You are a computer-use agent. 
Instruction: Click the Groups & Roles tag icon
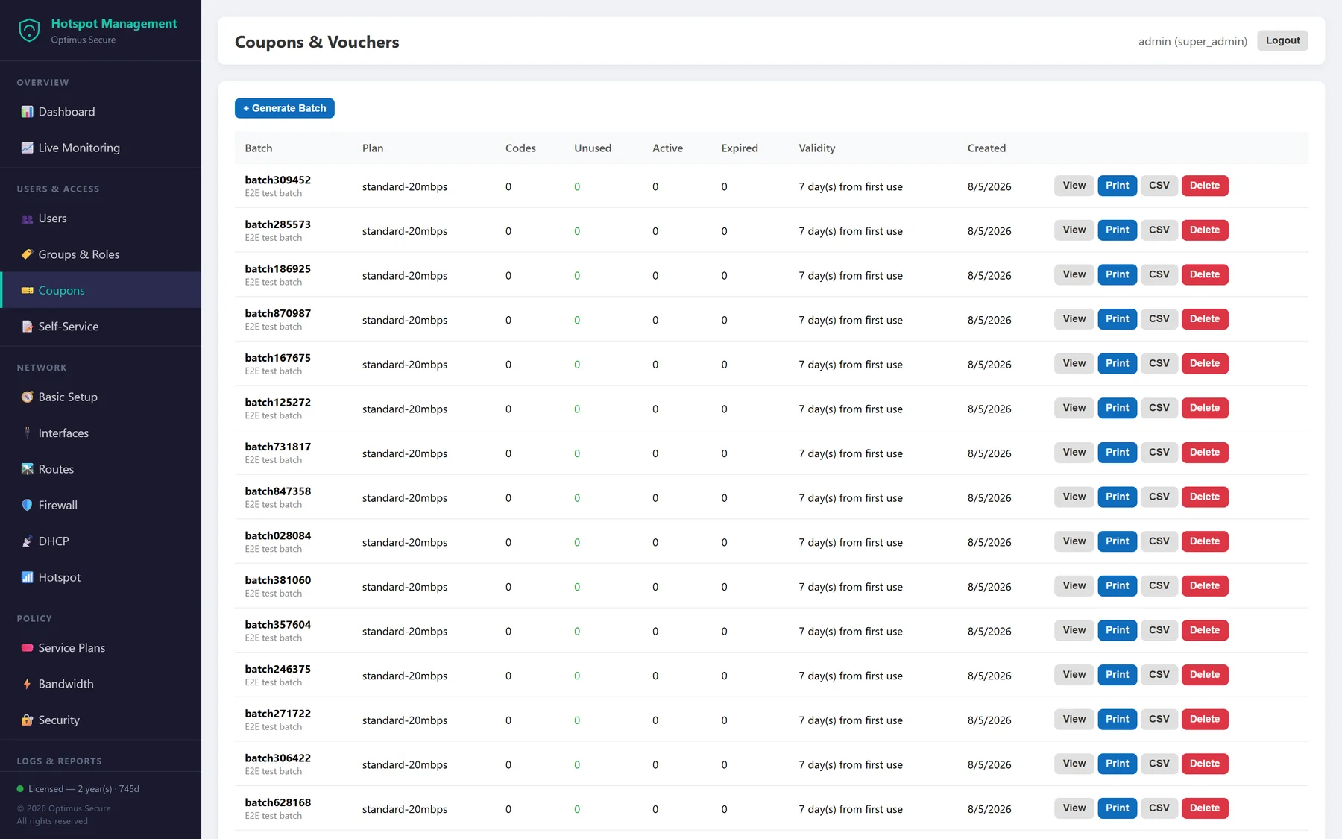[27, 254]
